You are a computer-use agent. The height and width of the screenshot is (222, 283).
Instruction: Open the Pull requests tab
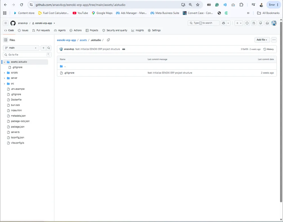pyautogui.click(x=41, y=30)
